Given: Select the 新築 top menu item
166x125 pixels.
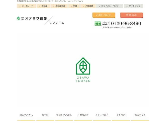Looking at the screenshot, I should coord(74,6).
